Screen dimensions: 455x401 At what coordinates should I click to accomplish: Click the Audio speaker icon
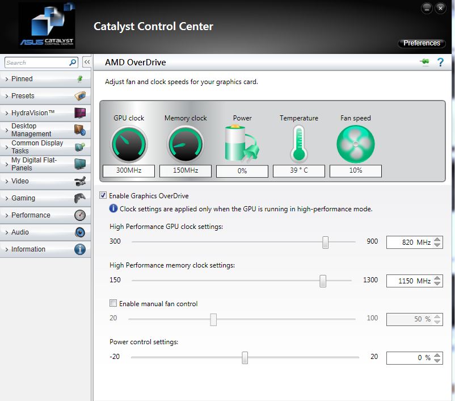point(80,232)
